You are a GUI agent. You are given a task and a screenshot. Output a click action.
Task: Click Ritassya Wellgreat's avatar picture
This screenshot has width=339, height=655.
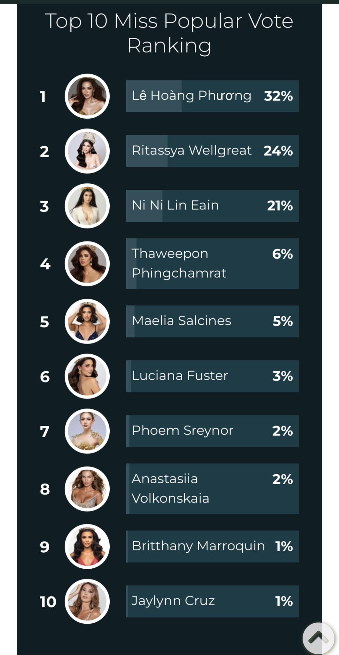pos(87,151)
